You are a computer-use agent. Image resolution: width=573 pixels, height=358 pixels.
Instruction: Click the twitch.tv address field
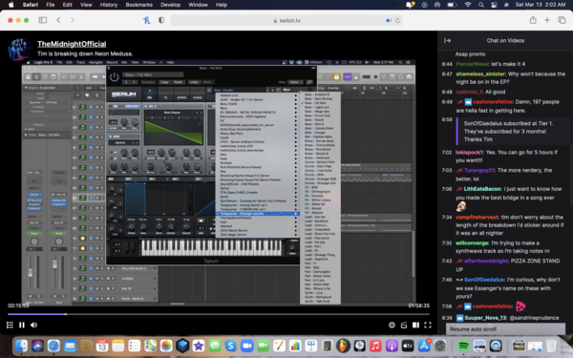(x=286, y=20)
